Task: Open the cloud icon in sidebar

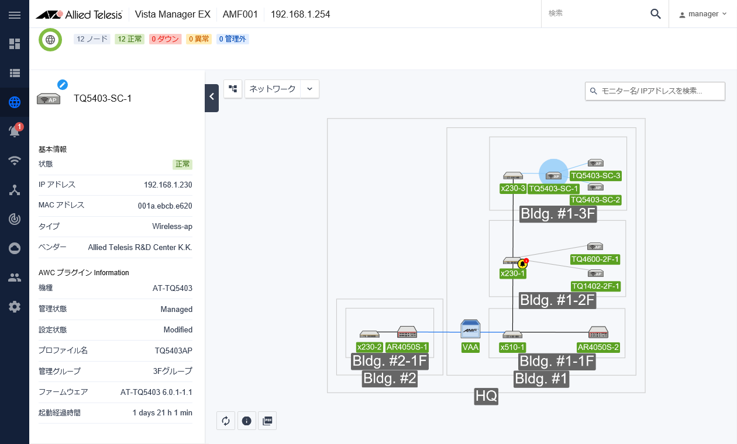Action: 15,248
